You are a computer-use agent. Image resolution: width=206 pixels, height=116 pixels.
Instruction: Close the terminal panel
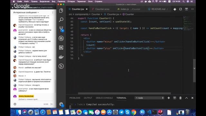pyautogui.click(x=192, y=98)
